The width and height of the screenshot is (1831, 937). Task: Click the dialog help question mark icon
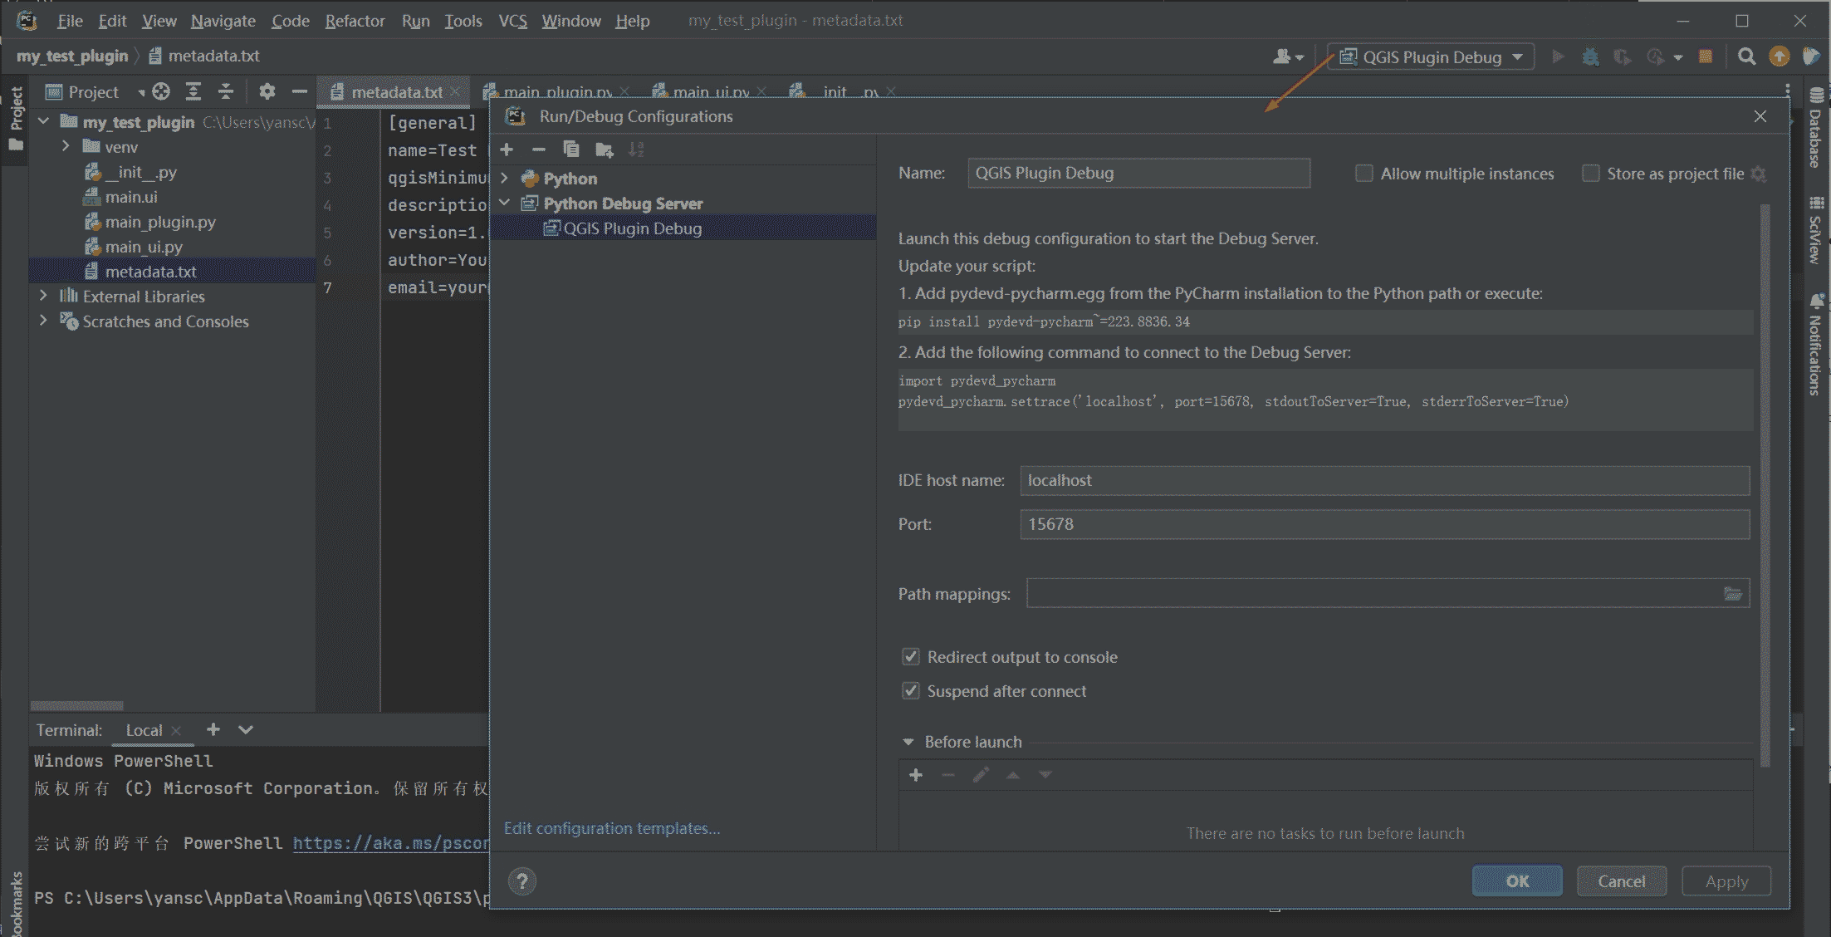(x=522, y=881)
